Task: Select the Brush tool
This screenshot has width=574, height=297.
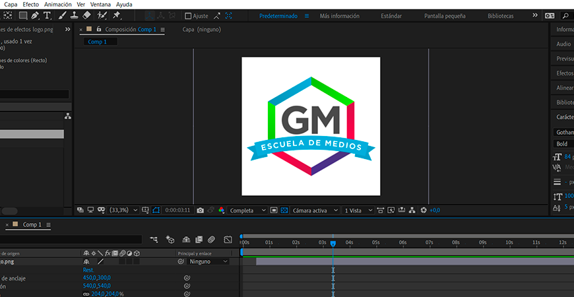Action: (x=63, y=16)
